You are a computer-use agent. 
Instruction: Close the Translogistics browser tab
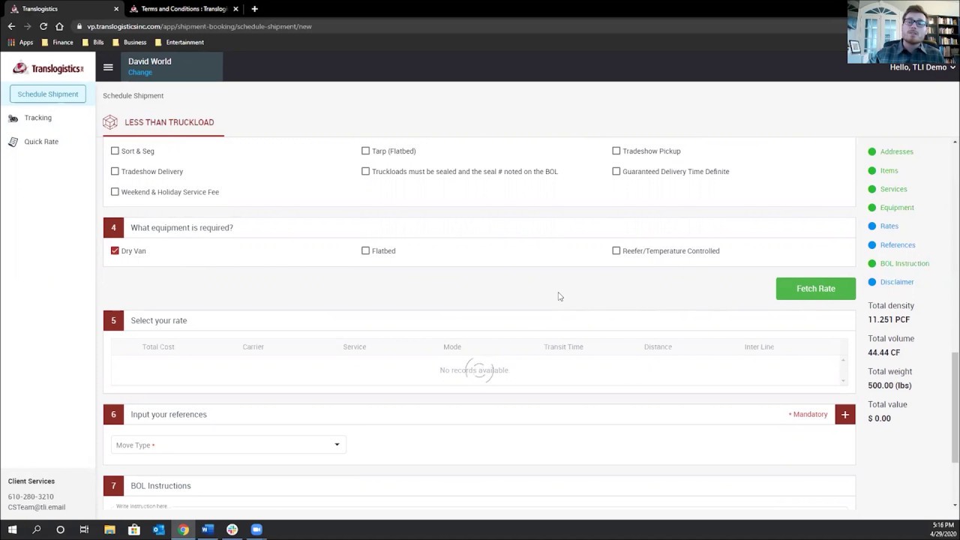point(116,9)
